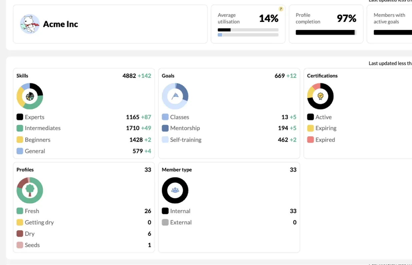Viewport: 412px width, 265px height.
Task: Select the Expiring certifications swatch
Action: (x=310, y=128)
